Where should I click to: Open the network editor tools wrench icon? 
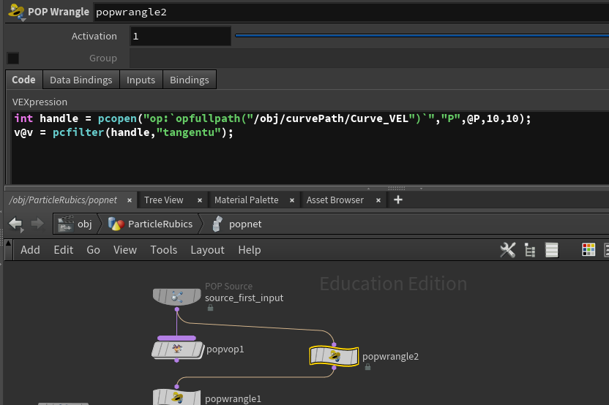[507, 250]
